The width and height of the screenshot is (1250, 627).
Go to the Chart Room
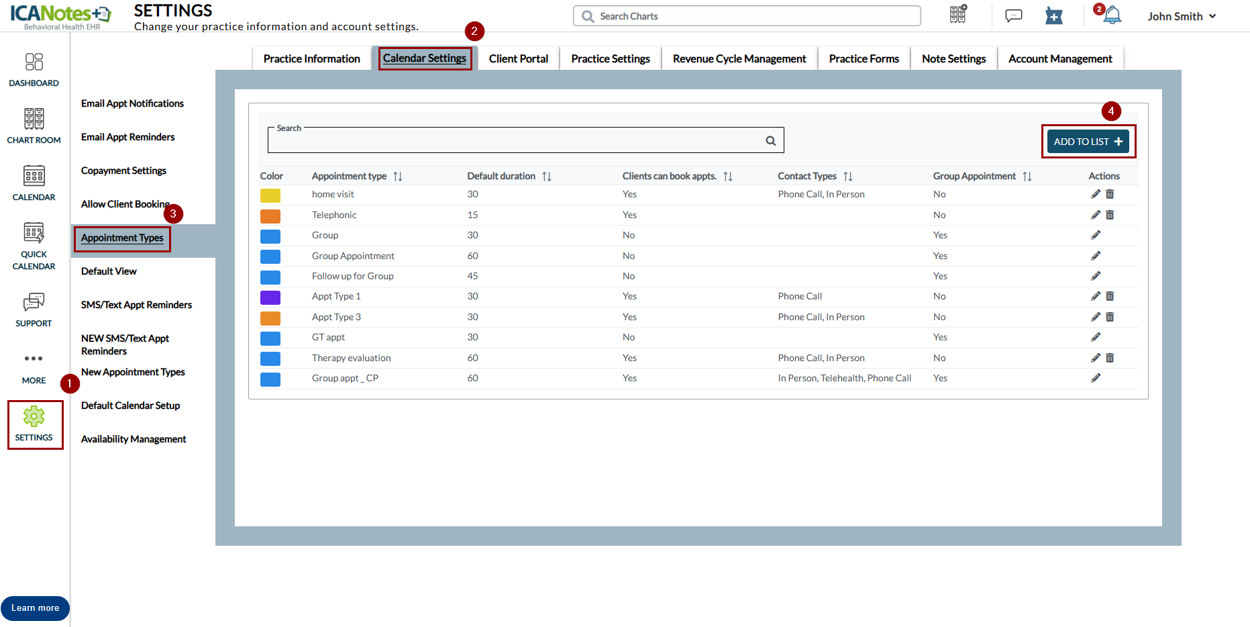coord(34,126)
